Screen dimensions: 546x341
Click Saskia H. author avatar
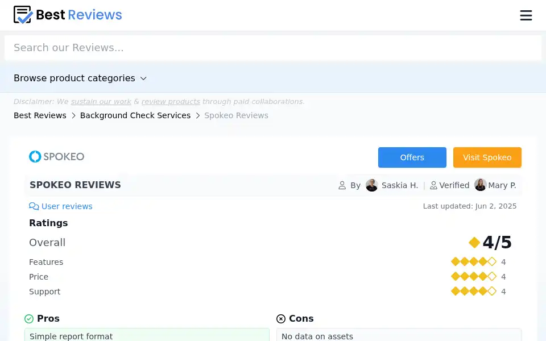(372, 185)
